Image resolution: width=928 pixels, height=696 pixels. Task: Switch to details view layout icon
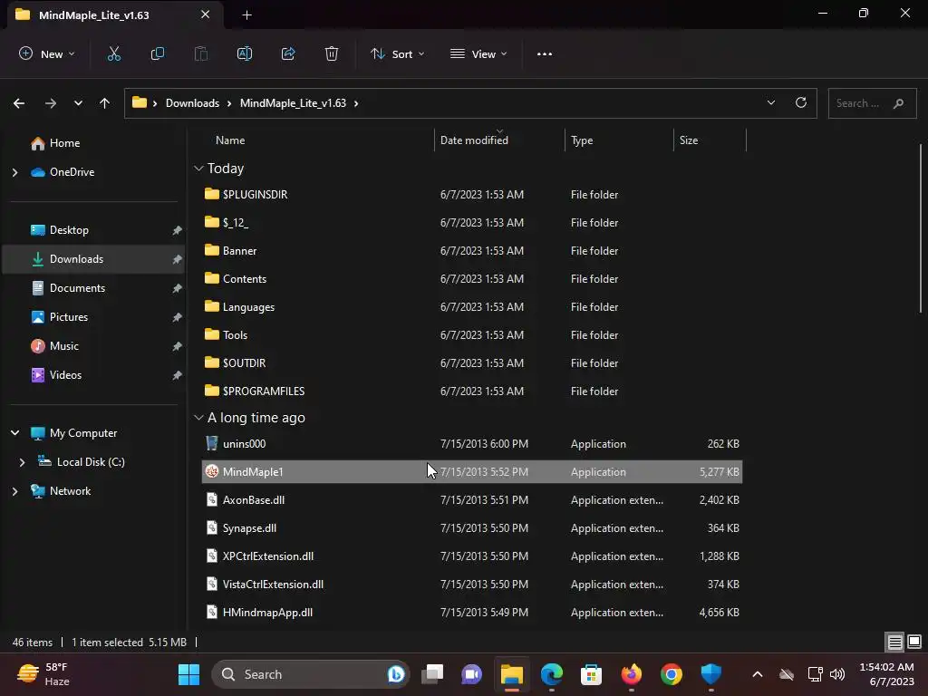(894, 642)
